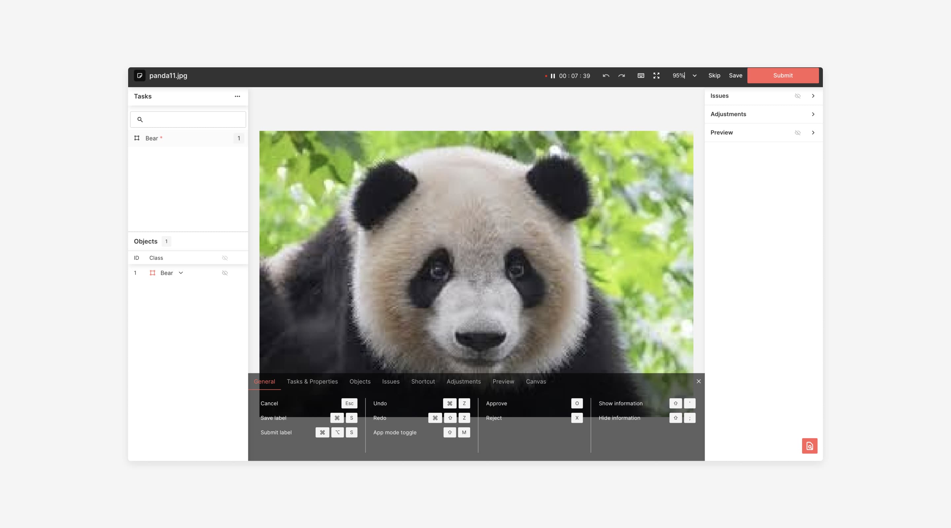Click the Undo shortcut label
951x528 pixels.
click(380, 404)
